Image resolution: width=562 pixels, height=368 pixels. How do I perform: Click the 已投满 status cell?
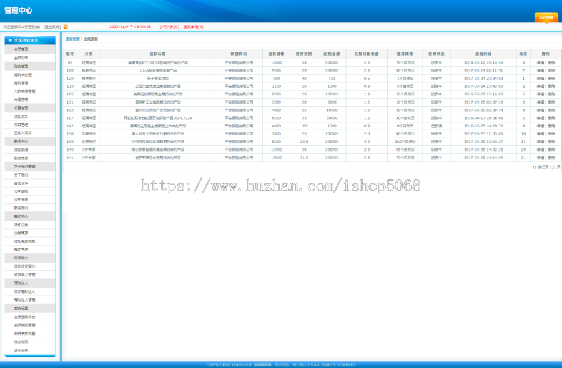(436, 126)
